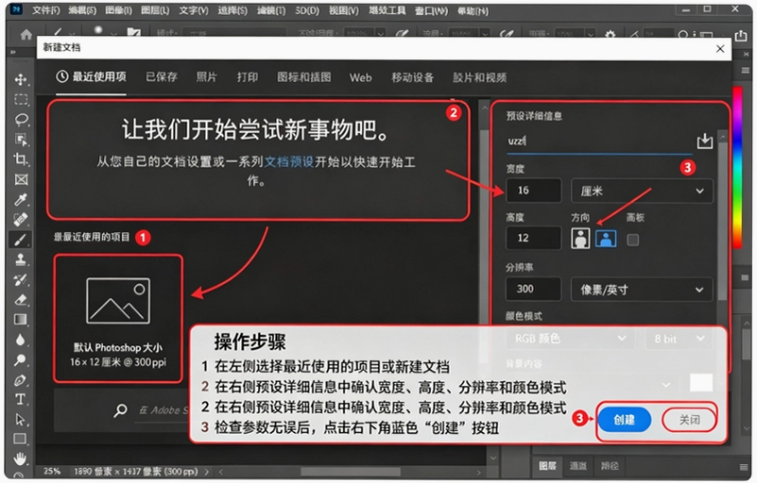Pick the Lasso tool
Image resolution: width=757 pixels, height=483 pixels.
click(22, 119)
